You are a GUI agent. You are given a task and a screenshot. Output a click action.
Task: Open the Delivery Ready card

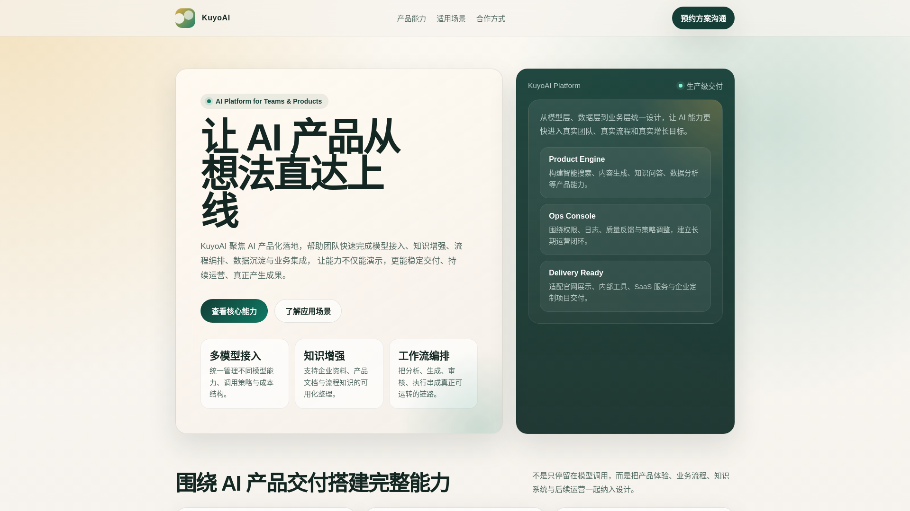(x=625, y=286)
